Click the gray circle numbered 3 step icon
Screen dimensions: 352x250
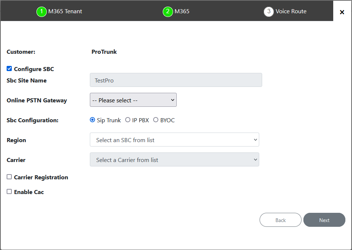268,11
